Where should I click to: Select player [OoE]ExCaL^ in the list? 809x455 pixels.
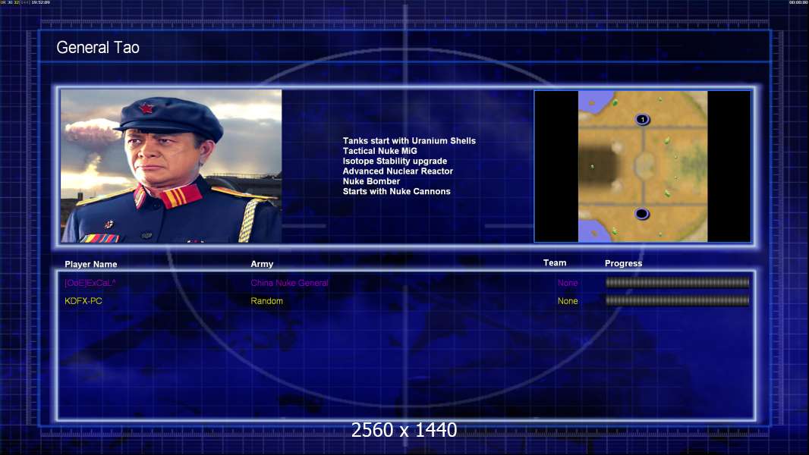point(90,283)
